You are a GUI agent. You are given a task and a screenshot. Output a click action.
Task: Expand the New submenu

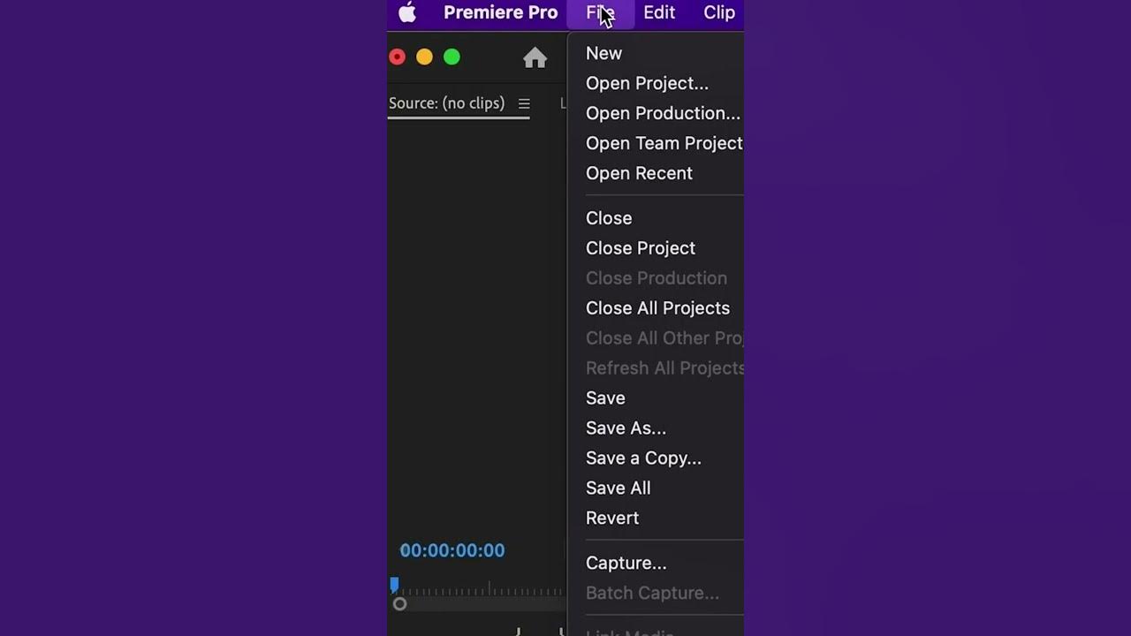604,53
